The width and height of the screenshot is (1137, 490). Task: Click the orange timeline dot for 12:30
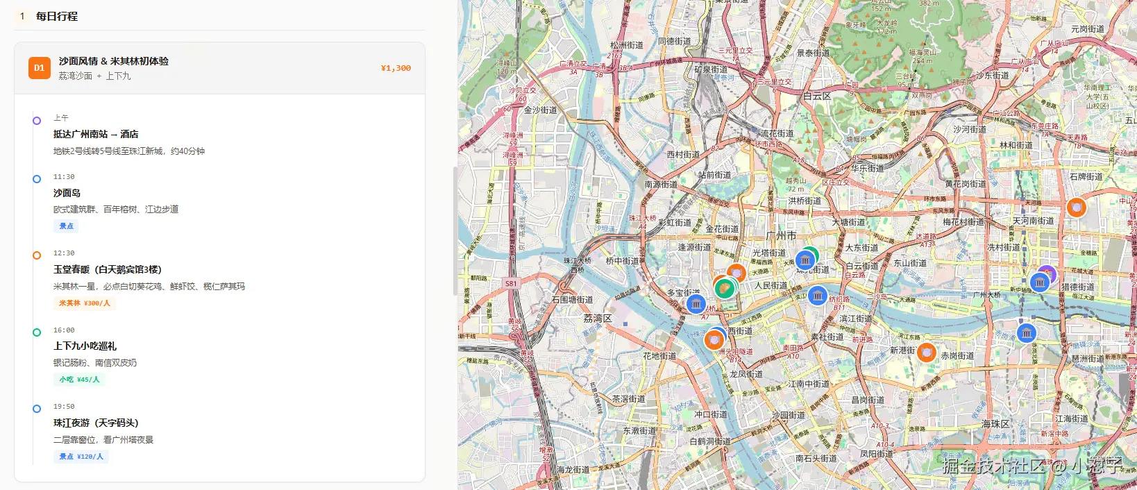[37, 255]
